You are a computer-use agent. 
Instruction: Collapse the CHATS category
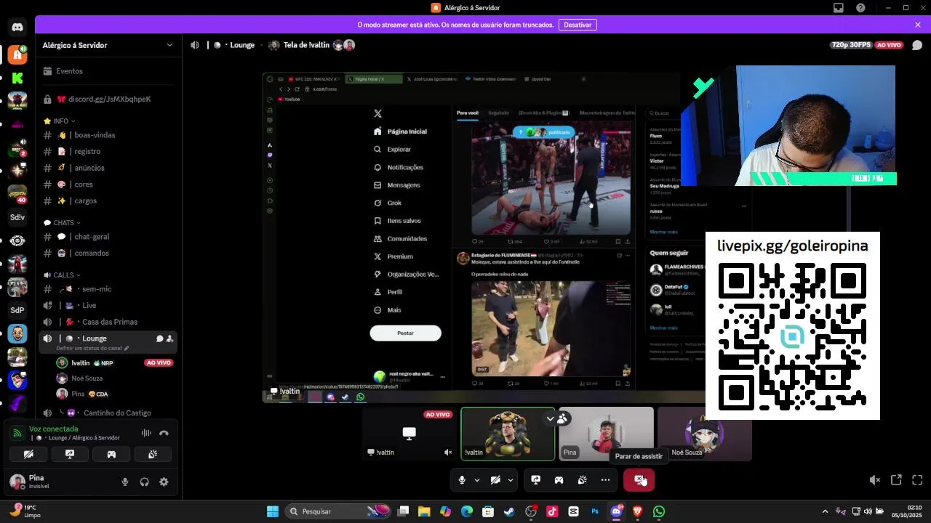point(63,223)
